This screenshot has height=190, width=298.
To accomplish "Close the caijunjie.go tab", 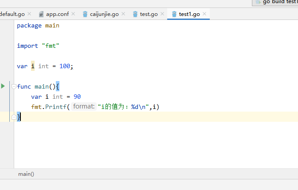I will click(x=123, y=14).
